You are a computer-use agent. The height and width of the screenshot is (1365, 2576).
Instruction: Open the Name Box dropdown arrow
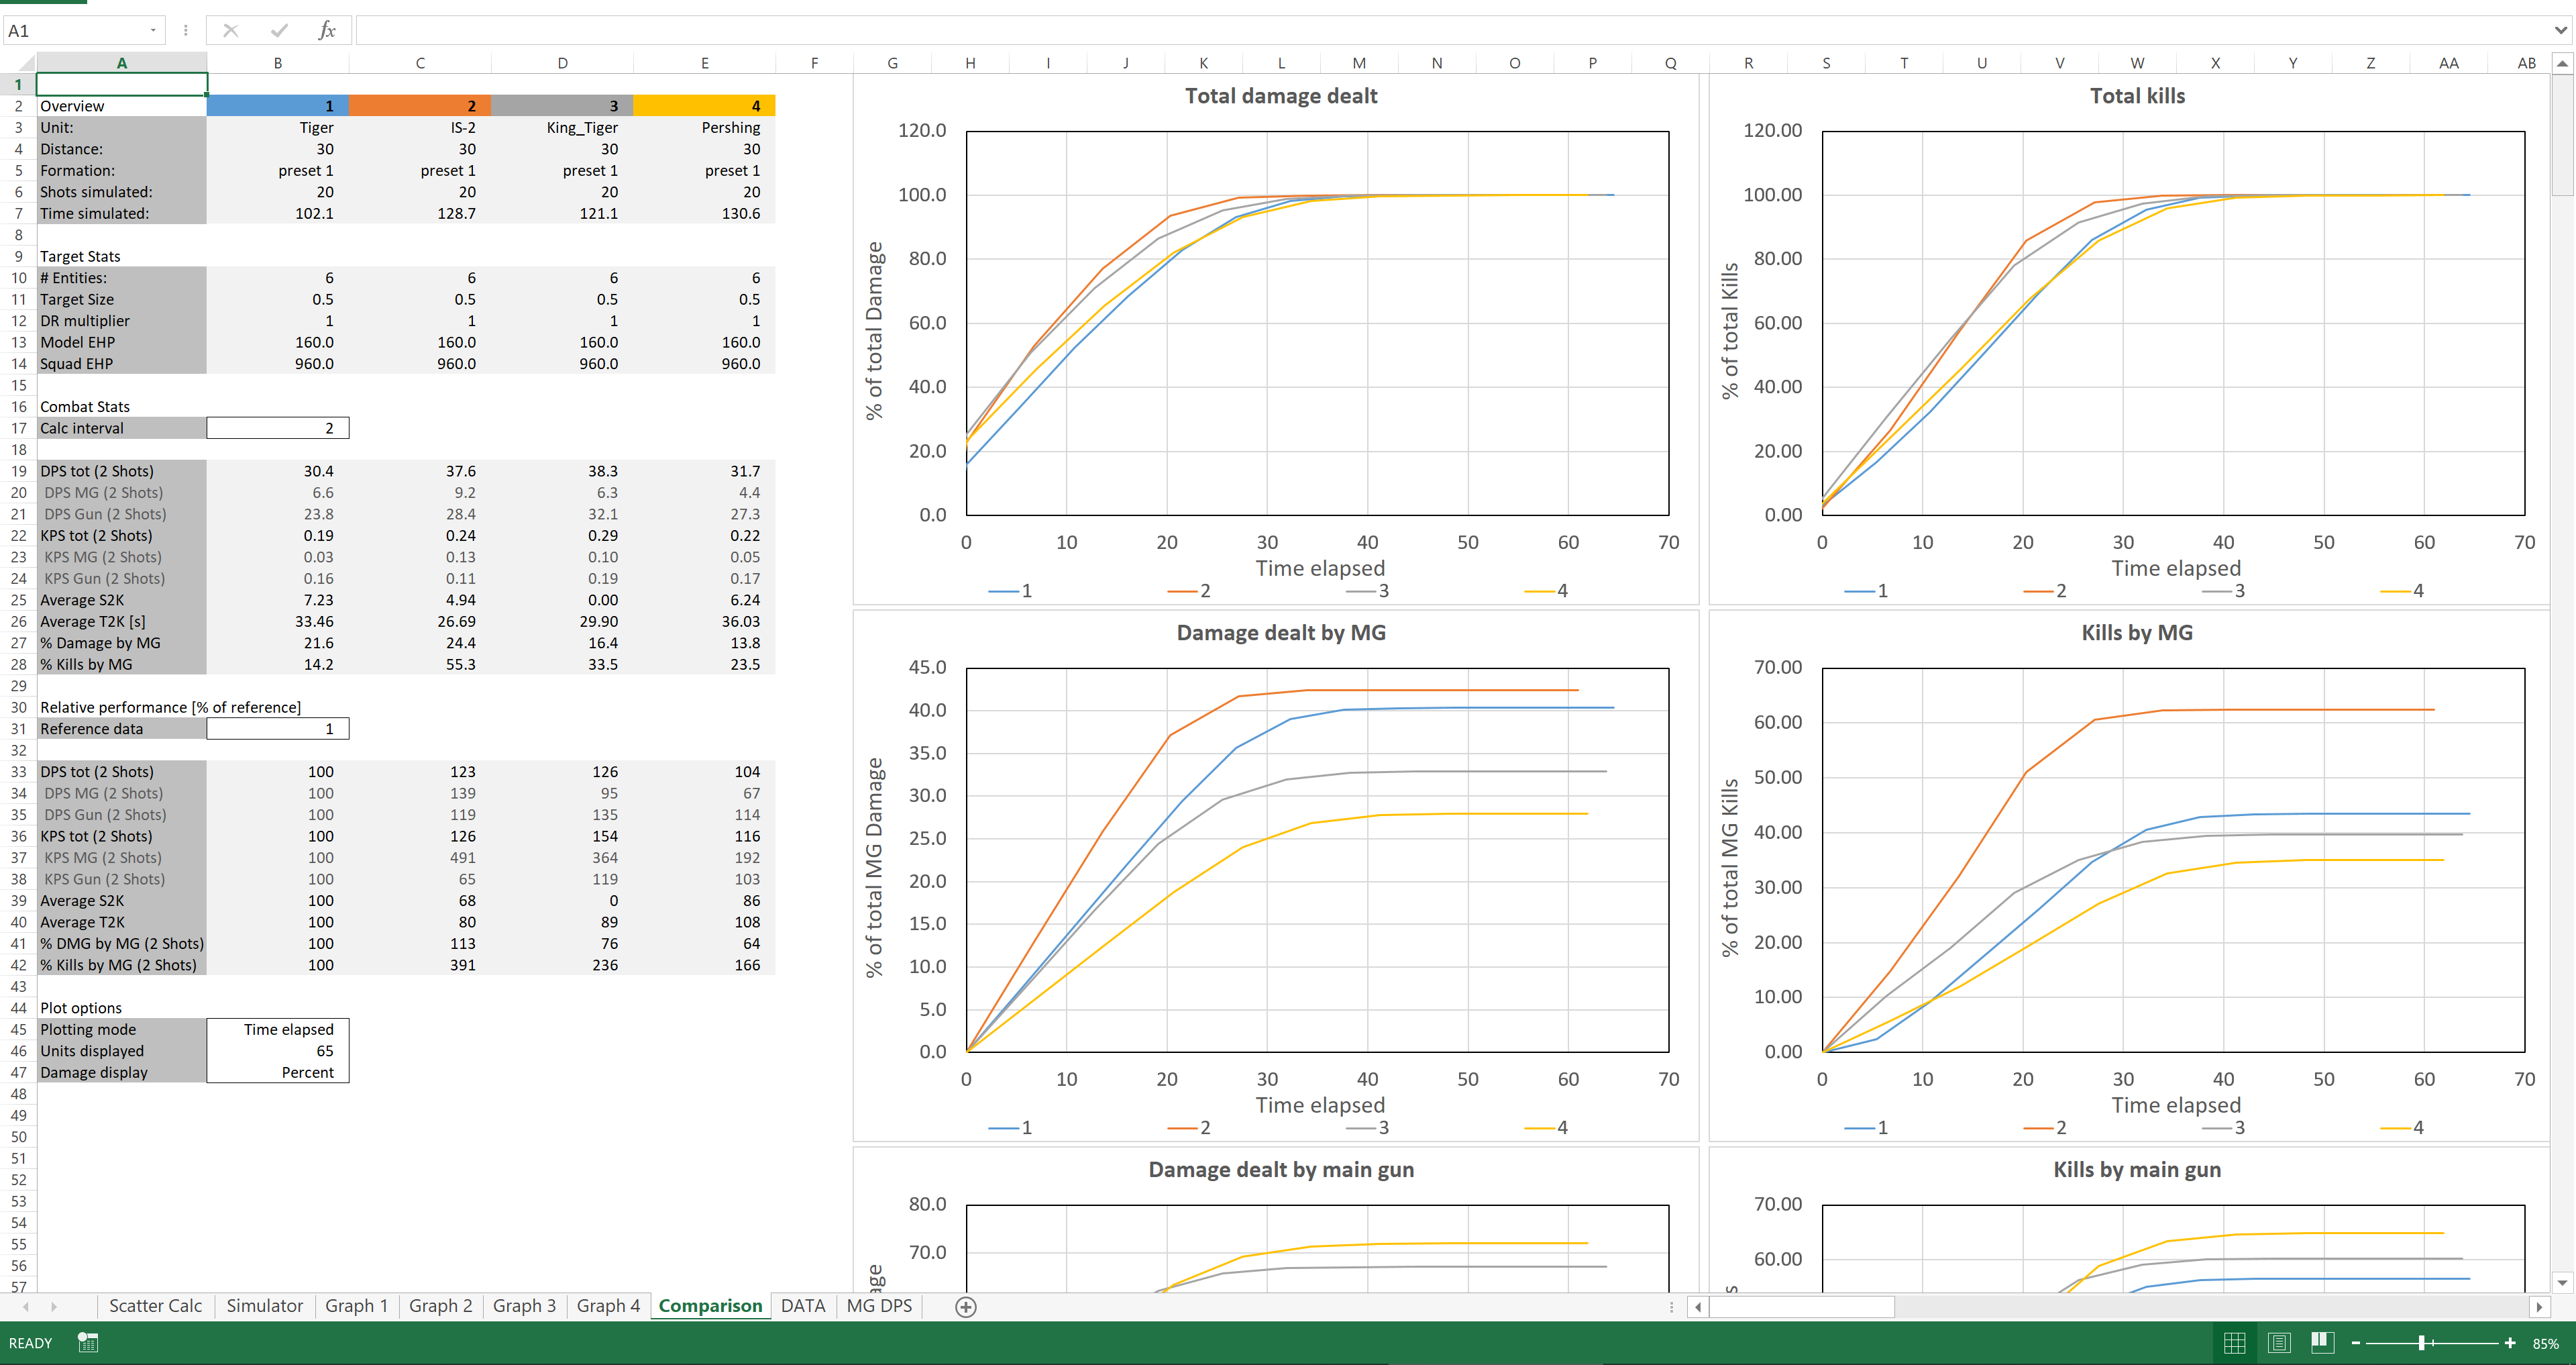point(153,30)
